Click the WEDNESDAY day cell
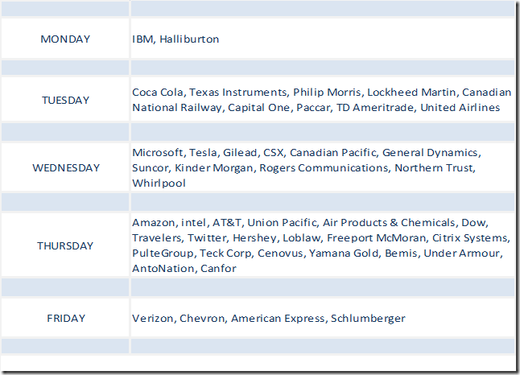Image resolution: width=520 pixels, height=375 pixels. (65, 168)
